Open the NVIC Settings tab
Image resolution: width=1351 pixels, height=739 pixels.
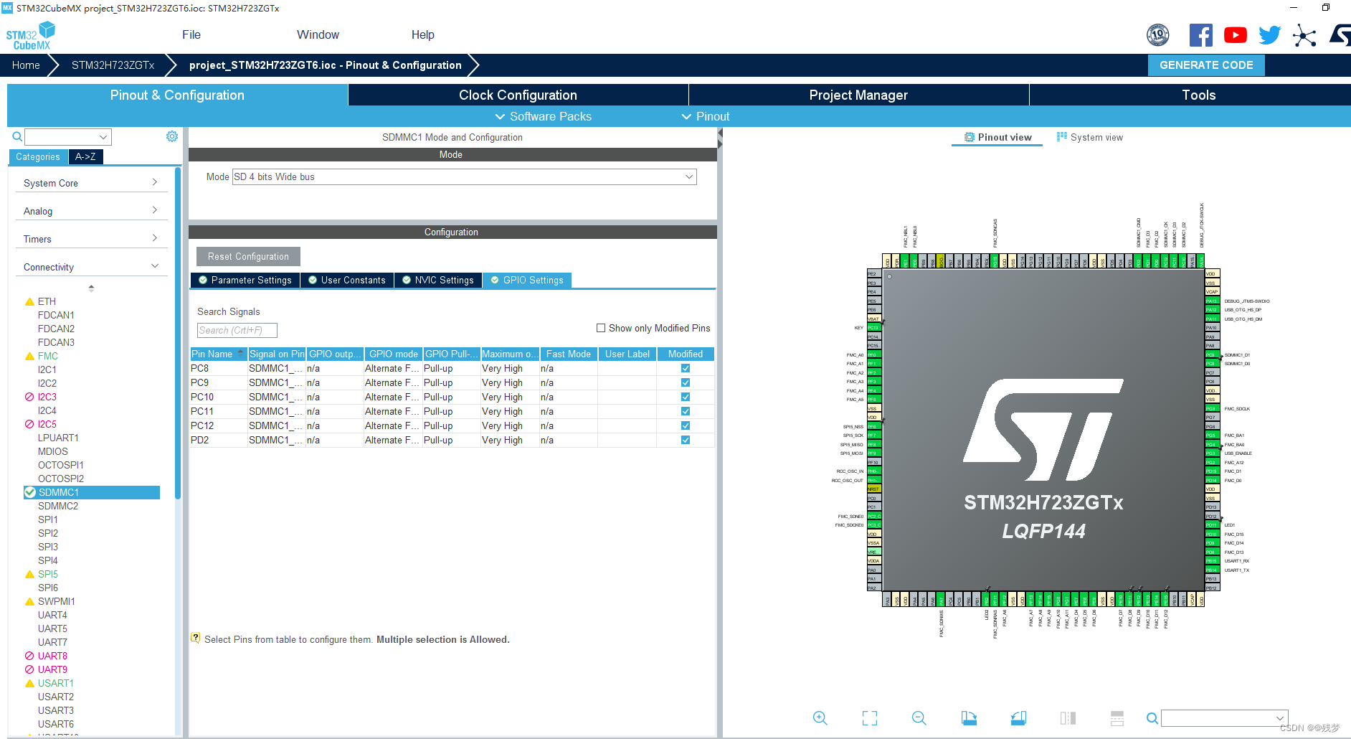click(437, 280)
